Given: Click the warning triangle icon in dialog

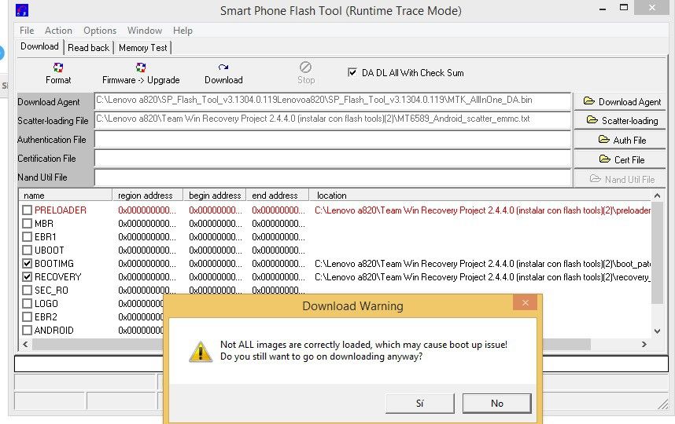Looking at the screenshot, I should pyautogui.click(x=201, y=352).
